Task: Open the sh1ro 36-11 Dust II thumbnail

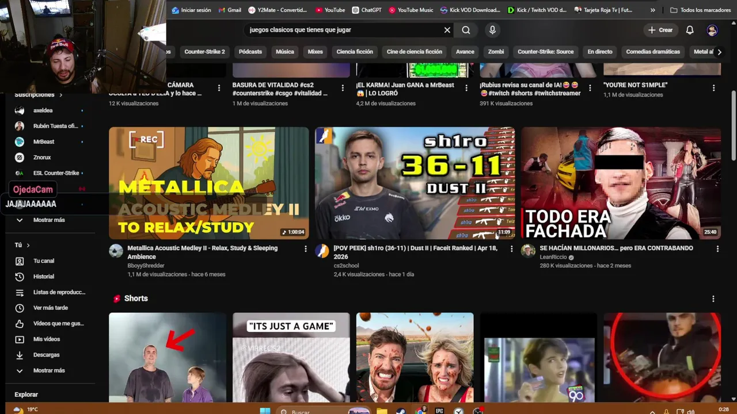Action: point(415,183)
